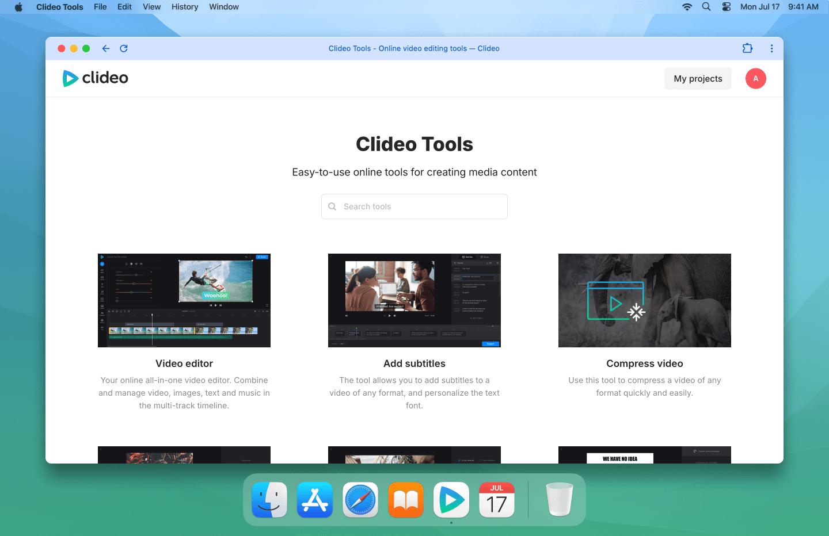Open the Apple menu

(18, 7)
